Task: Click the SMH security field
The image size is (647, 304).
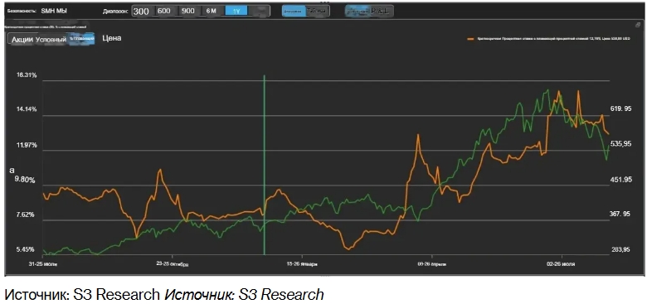Action: pyautogui.click(x=54, y=11)
